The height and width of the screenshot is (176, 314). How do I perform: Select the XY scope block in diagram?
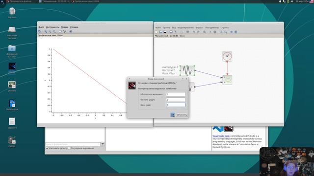tap(227, 80)
